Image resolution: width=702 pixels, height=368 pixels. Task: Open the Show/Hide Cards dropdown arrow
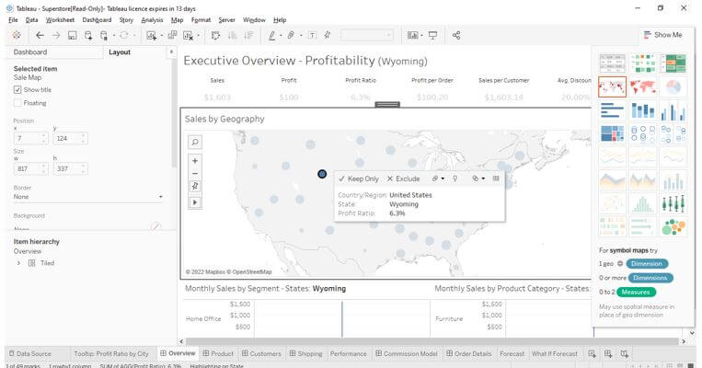click(x=421, y=35)
